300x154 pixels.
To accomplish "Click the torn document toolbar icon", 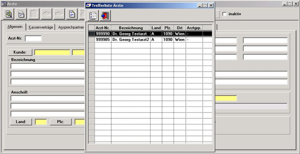I will pyautogui.click(x=21, y=14).
